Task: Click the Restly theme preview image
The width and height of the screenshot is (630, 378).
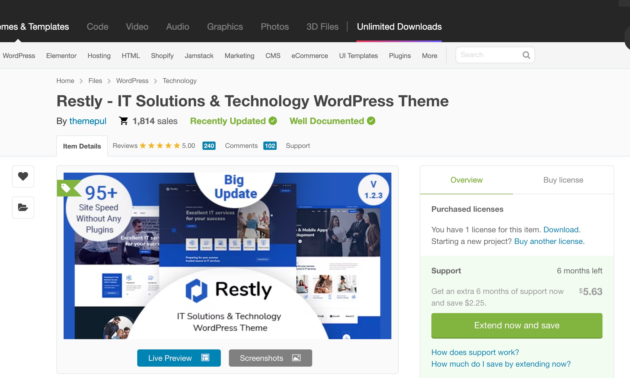Action: [227, 256]
